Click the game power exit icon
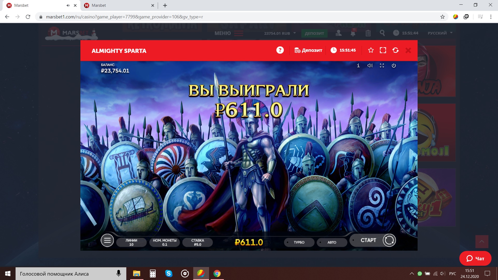 tap(394, 66)
